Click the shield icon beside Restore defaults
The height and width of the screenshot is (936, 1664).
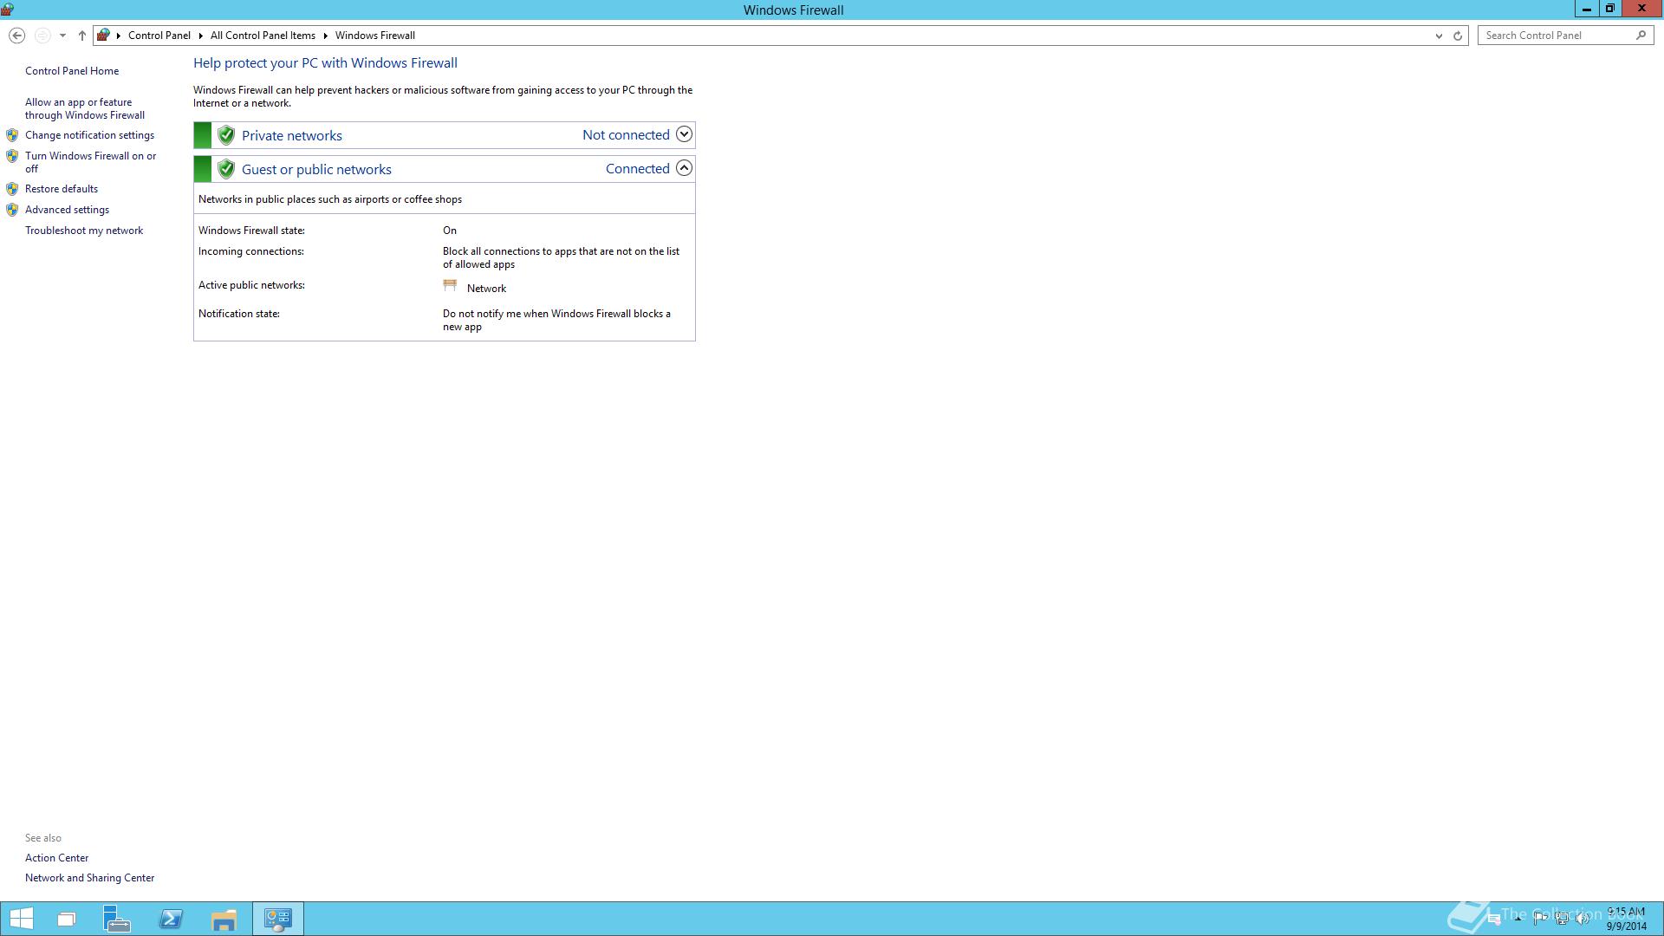coord(12,189)
